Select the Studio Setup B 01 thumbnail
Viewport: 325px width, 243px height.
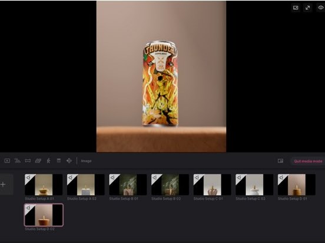tap(128, 184)
